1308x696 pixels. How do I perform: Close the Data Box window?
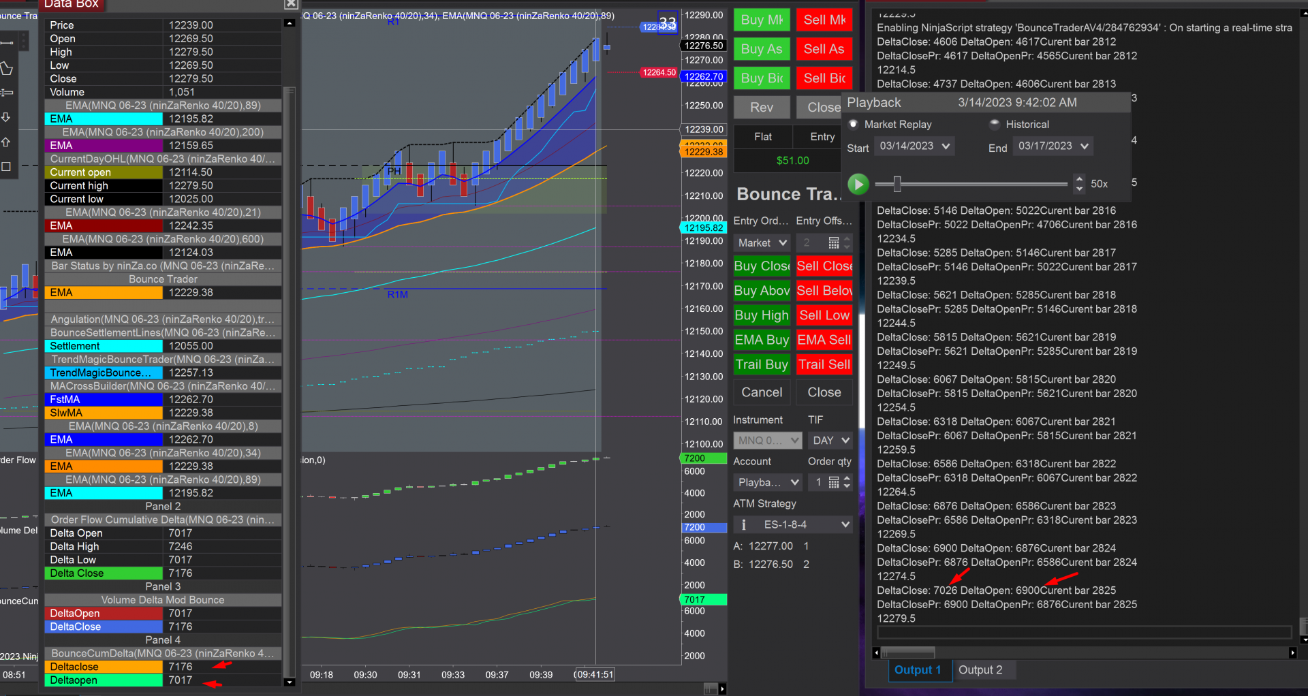(x=291, y=4)
